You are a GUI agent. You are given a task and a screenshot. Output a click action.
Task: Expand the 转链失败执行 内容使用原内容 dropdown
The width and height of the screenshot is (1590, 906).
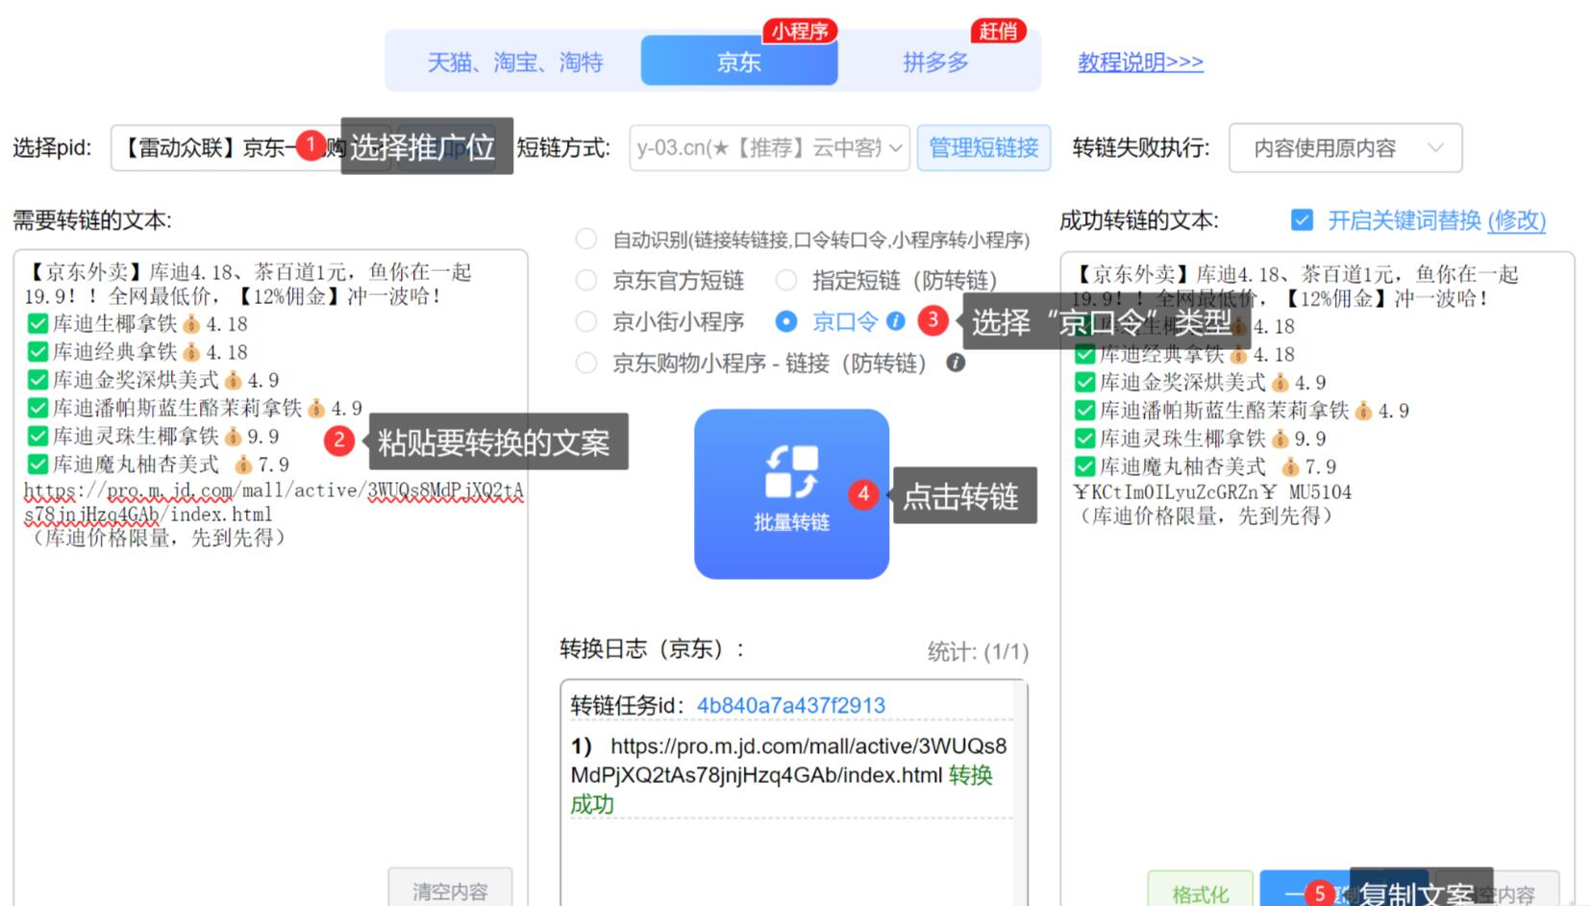tap(1345, 148)
